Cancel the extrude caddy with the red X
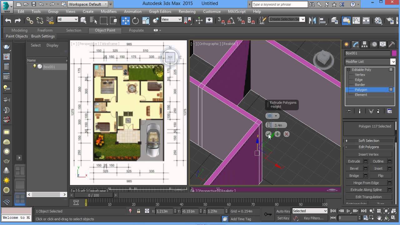Image resolution: width=400 pixels, height=225 pixels. [x=287, y=134]
